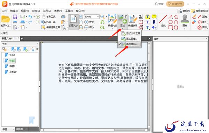
Task: Toggle the Actual Size (实际大小) view button
Action: click(73, 22)
